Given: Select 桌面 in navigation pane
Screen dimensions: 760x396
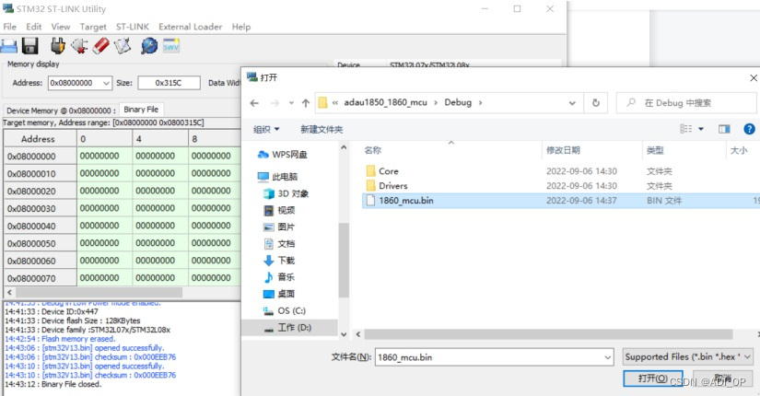Looking at the screenshot, I should tap(279, 294).
